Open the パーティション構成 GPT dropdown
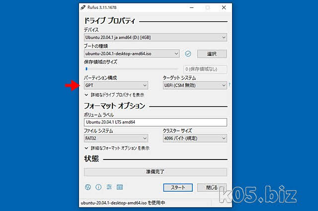Viewport: 318px width, 211px height. 116,85
